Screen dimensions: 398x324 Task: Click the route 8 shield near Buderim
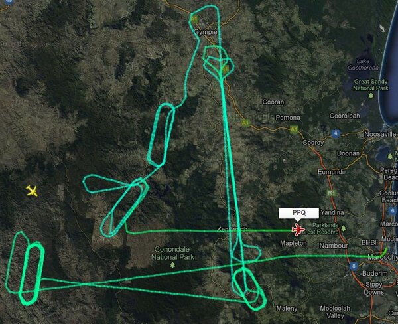click(354, 266)
